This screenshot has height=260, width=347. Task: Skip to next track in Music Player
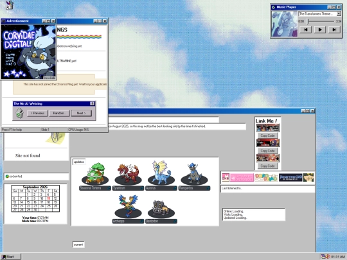[334, 30]
